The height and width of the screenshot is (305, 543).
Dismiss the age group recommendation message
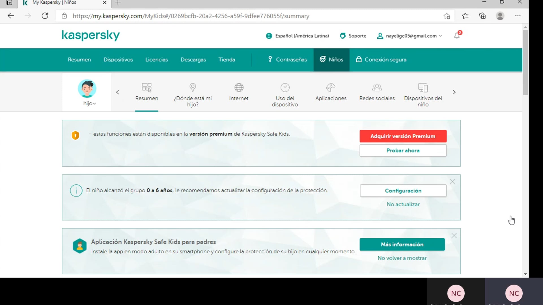click(452, 182)
